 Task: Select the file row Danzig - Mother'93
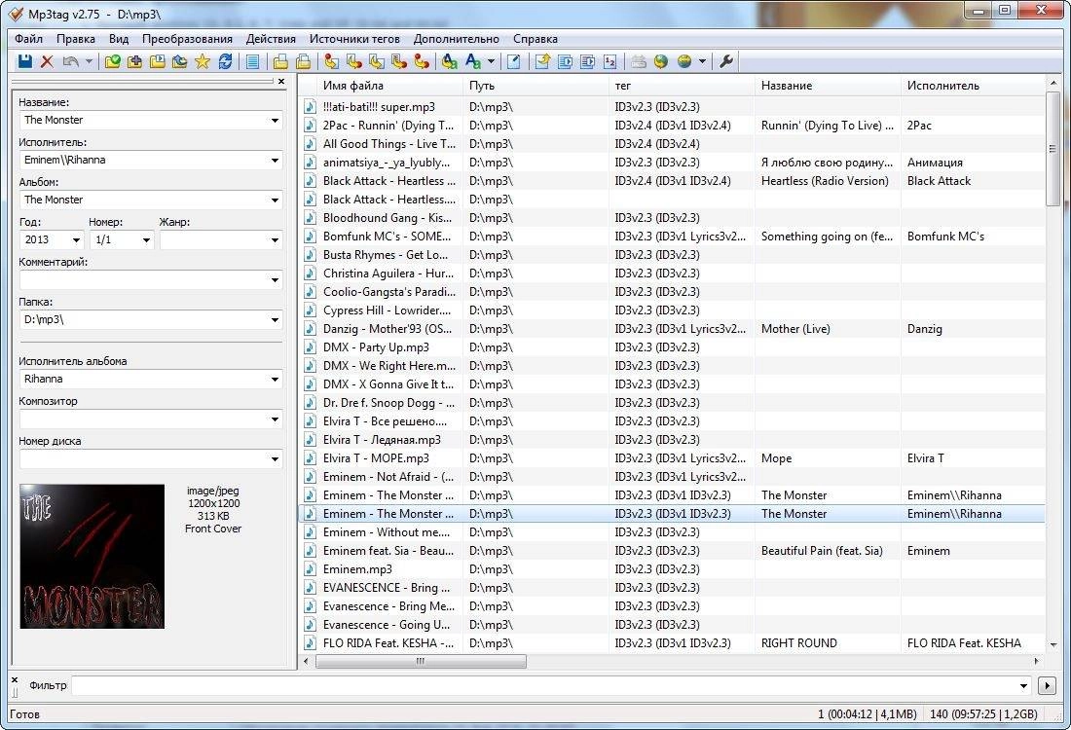[x=672, y=328]
